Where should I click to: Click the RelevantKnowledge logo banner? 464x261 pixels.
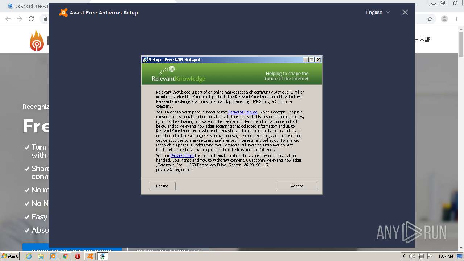[178, 74]
